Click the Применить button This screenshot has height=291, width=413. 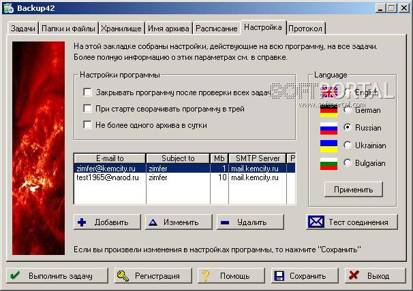[354, 190]
